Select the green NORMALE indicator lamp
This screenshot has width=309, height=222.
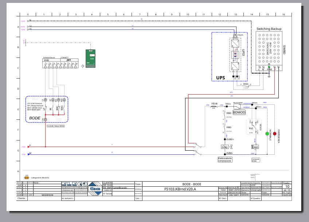pyautogui.click(x=267, y=134)
